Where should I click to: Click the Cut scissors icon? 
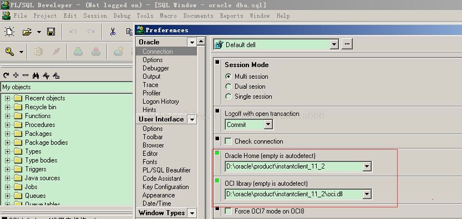tap(113, 32)
